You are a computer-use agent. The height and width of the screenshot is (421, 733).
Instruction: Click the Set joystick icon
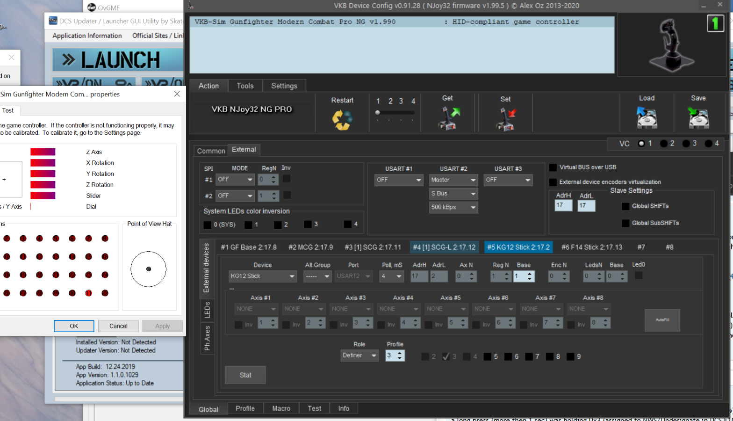pos(506,119)
